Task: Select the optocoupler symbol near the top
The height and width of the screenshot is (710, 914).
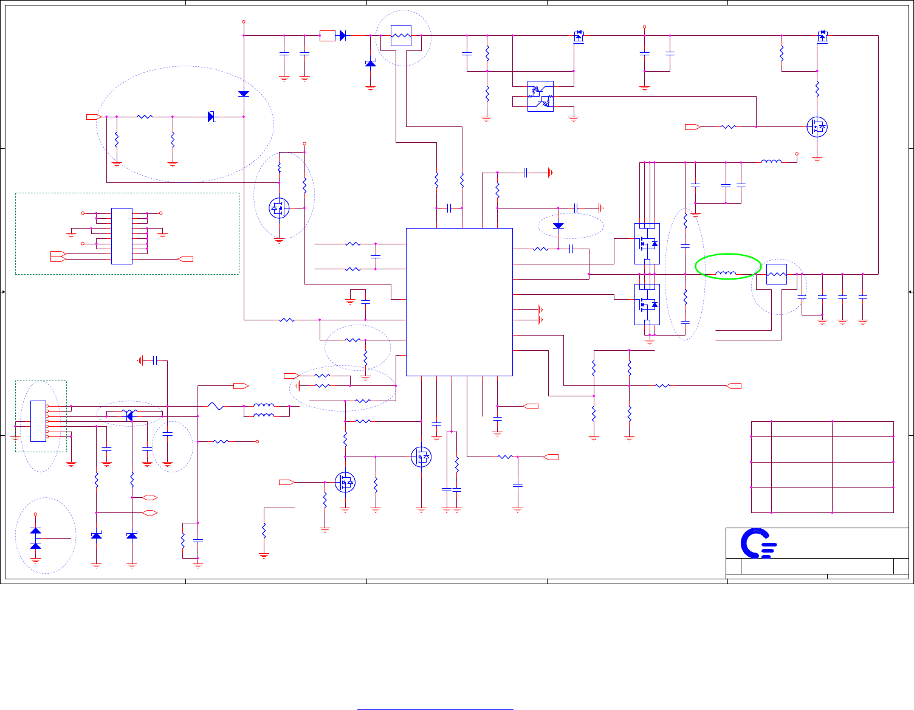Action: (540, 95)
